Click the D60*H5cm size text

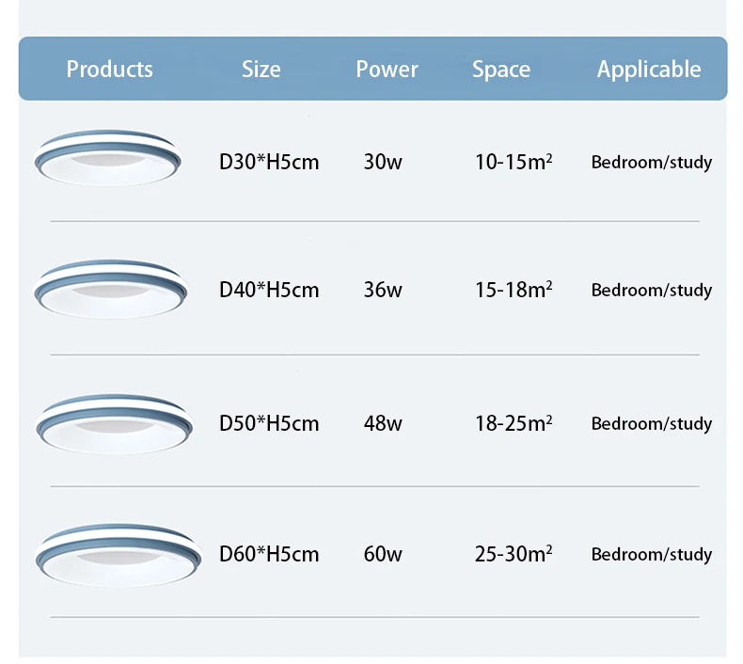[269, 554]
